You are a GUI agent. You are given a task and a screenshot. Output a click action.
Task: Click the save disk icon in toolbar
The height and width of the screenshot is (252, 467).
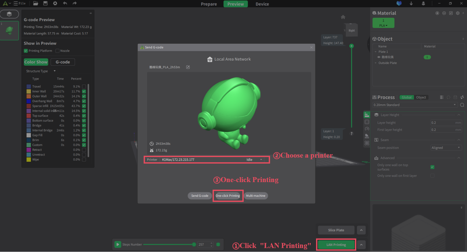point(45,3)
